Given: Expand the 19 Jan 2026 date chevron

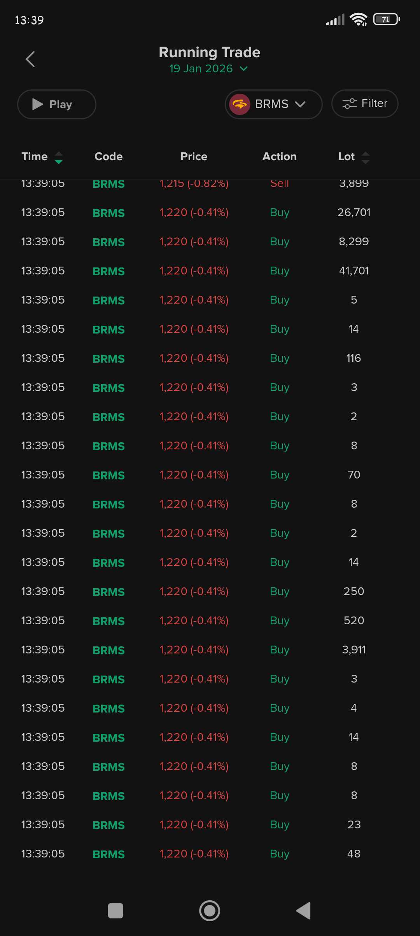Looking at the screenshot, I should 244,69.
